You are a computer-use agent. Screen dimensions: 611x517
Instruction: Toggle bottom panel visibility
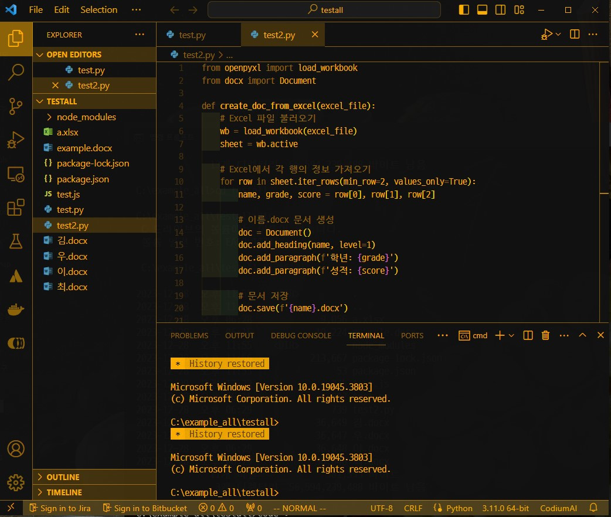[482, 10]
